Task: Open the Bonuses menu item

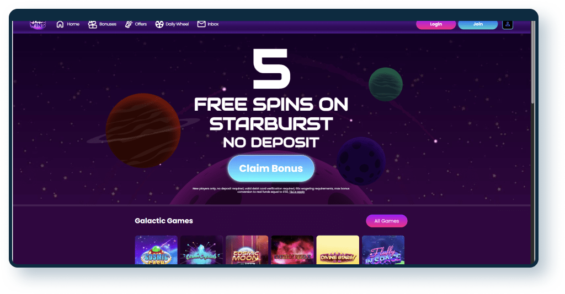Action: (x=108, y=24)
